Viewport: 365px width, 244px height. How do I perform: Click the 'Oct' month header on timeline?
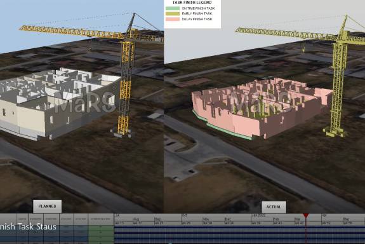coord(183,215)
